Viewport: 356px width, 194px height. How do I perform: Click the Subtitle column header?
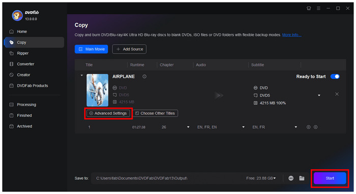[257, 65]
